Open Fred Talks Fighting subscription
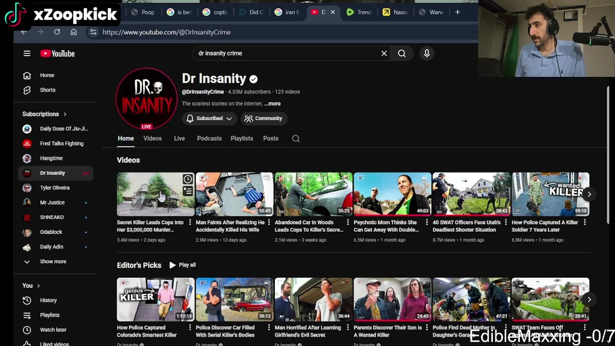 56,144
